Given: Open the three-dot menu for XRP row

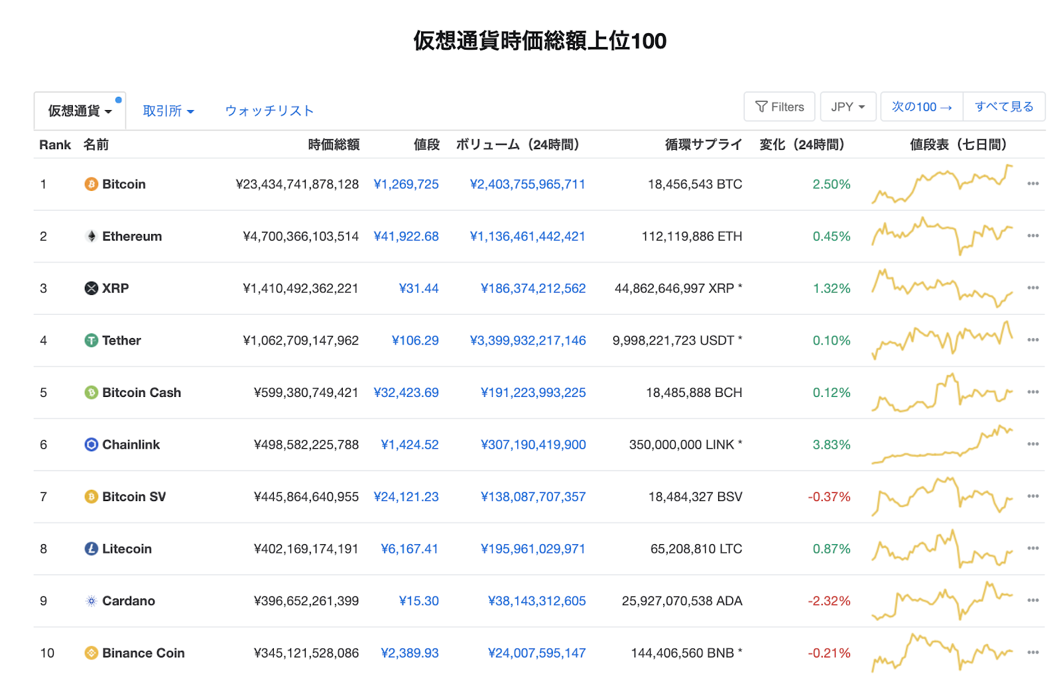Looking at the screenshot, I should tap(1032, 288).
